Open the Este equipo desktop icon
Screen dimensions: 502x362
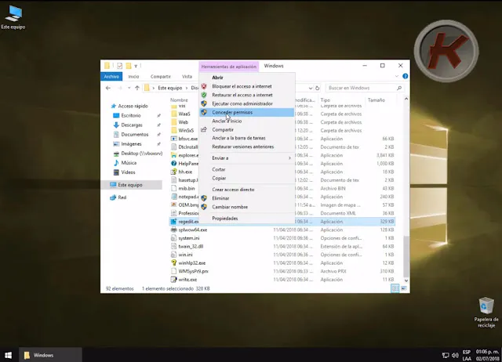tap(13, 17)
